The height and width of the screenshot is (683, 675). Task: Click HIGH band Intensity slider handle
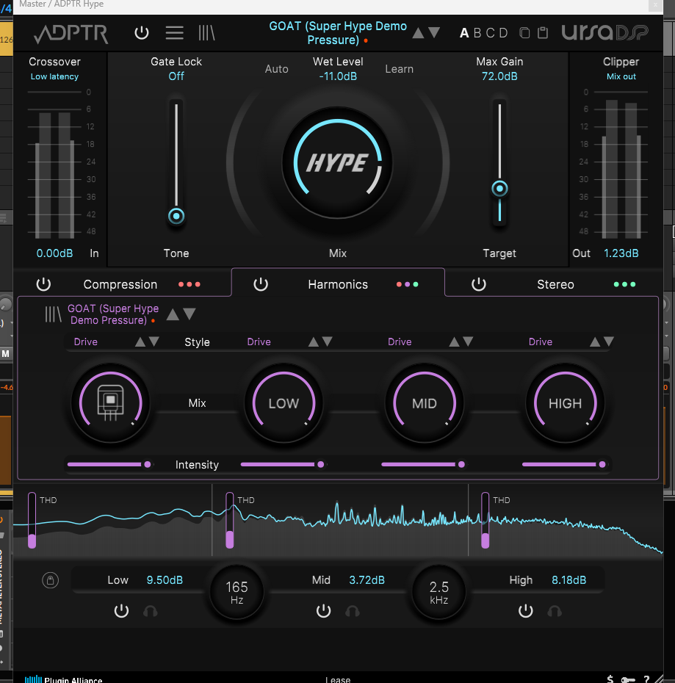tap(602, 464)
